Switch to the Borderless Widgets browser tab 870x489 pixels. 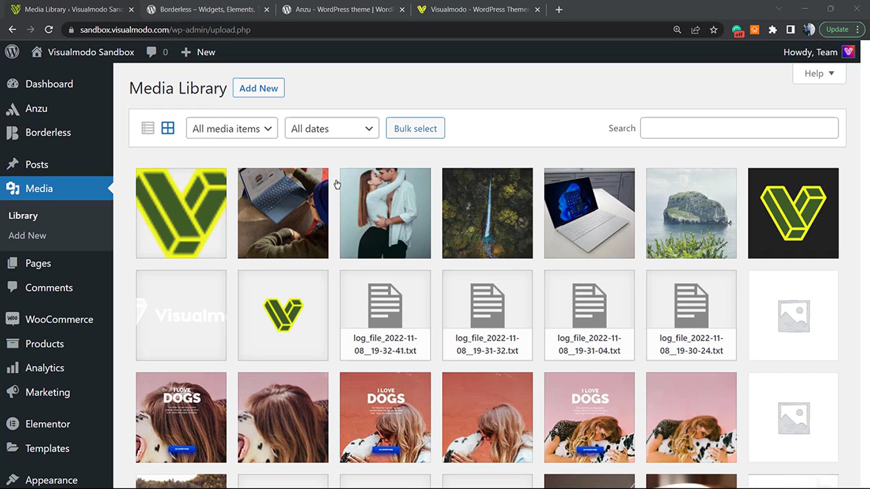tap(207, 10)
